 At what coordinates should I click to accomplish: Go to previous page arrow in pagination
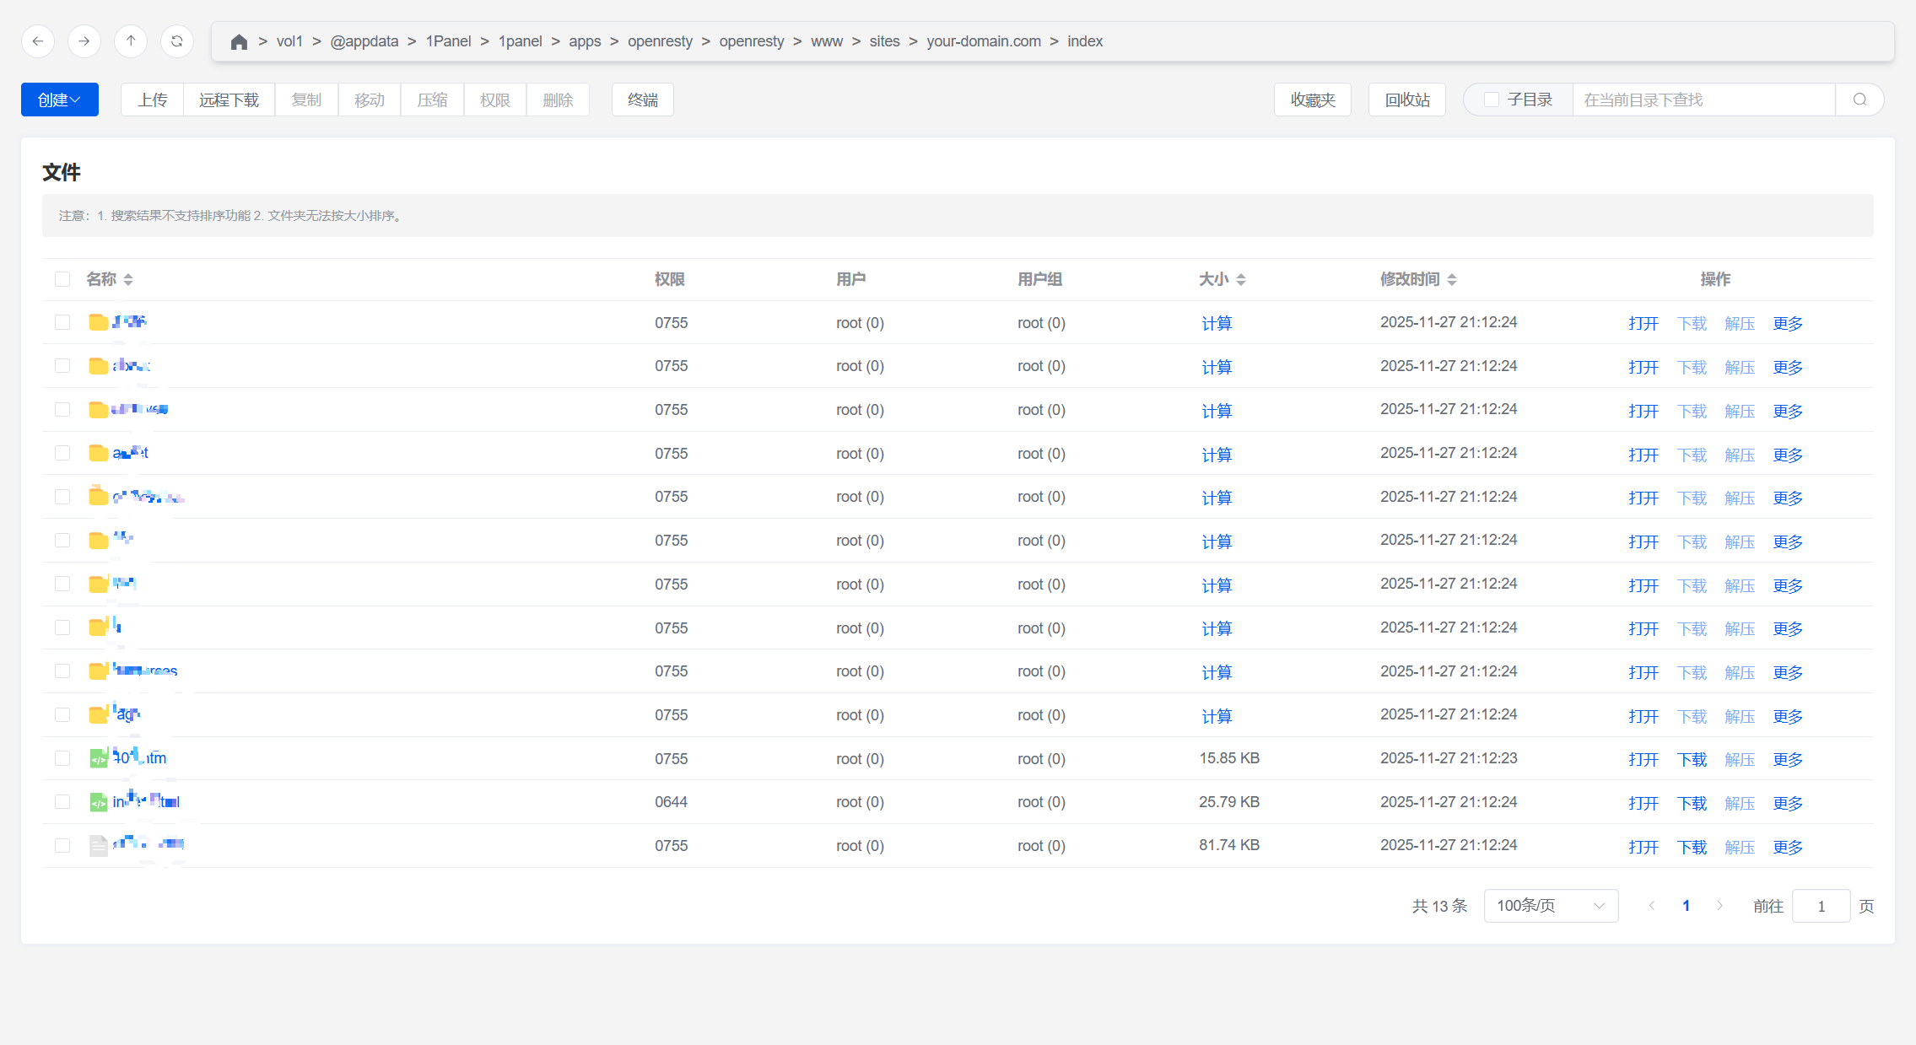(1652, 906)
